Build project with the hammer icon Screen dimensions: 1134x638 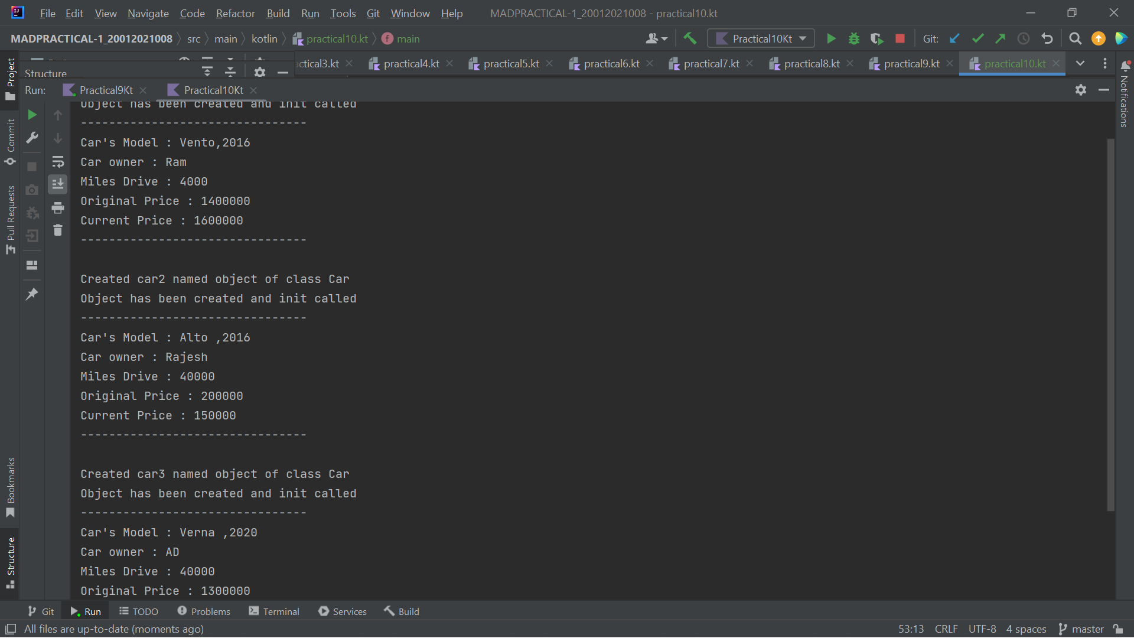pos(690,39)
